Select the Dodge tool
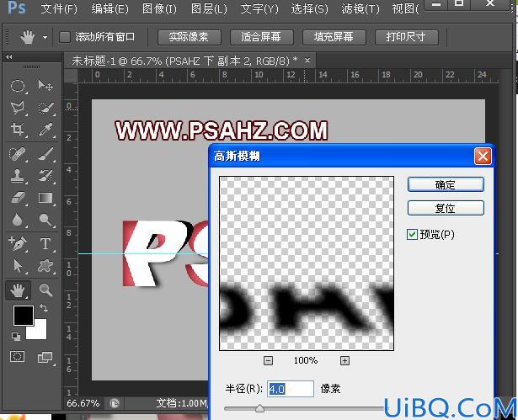Screen dimensions: 518x420 pos(45,220)
